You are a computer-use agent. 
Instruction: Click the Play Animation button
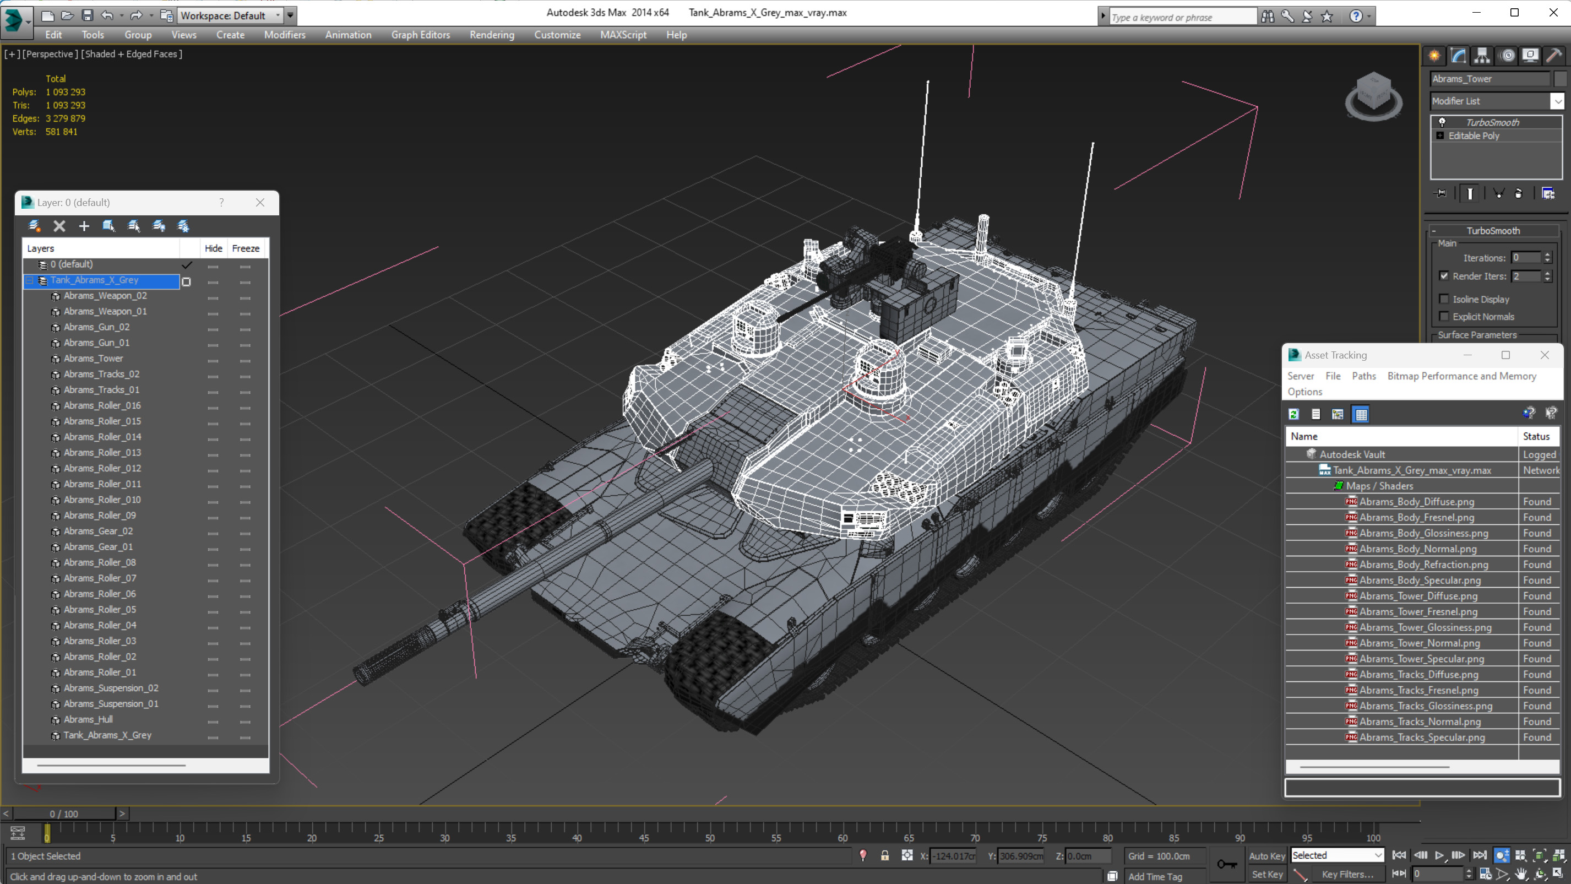(x=1439, y=855)
